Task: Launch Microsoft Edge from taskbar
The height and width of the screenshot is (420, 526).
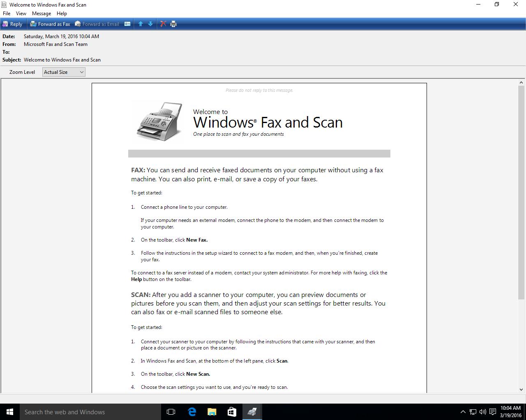Action: coord(192,412)
